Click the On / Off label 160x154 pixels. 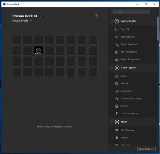tap(125, 29)
